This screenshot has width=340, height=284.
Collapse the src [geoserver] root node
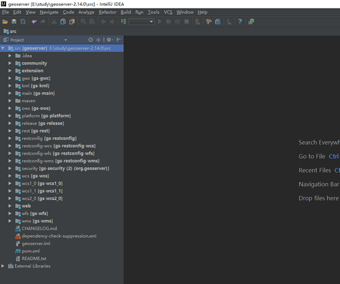pyautogui.click(x=3, y=48)
